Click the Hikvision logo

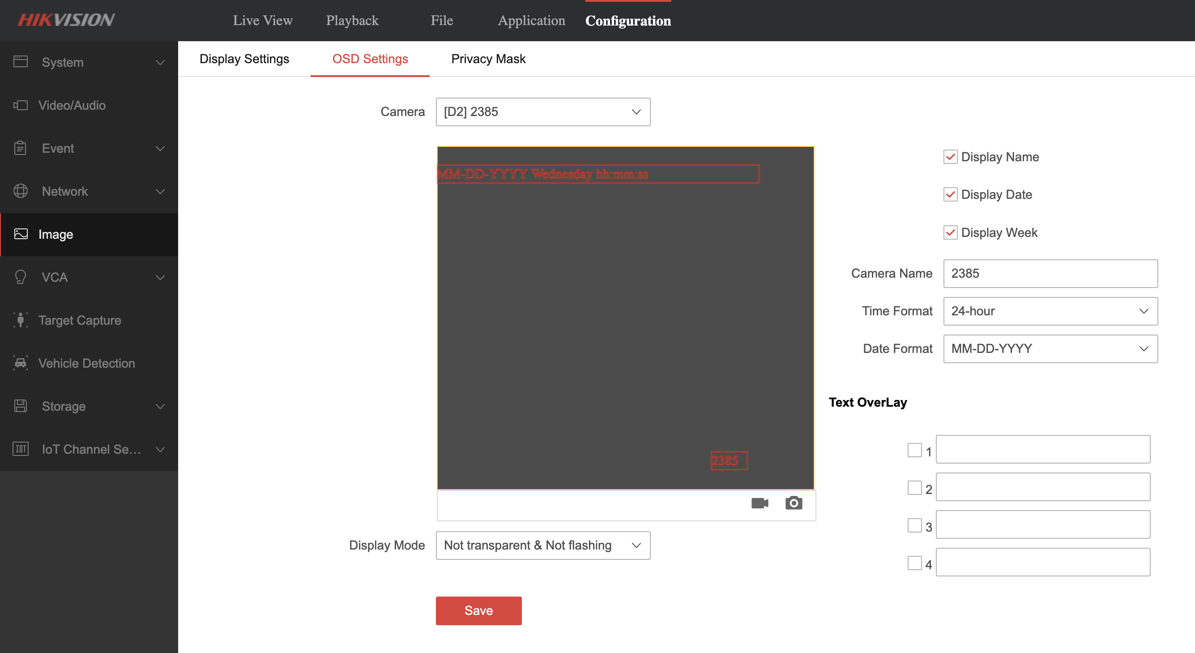[x=66, y=20]
